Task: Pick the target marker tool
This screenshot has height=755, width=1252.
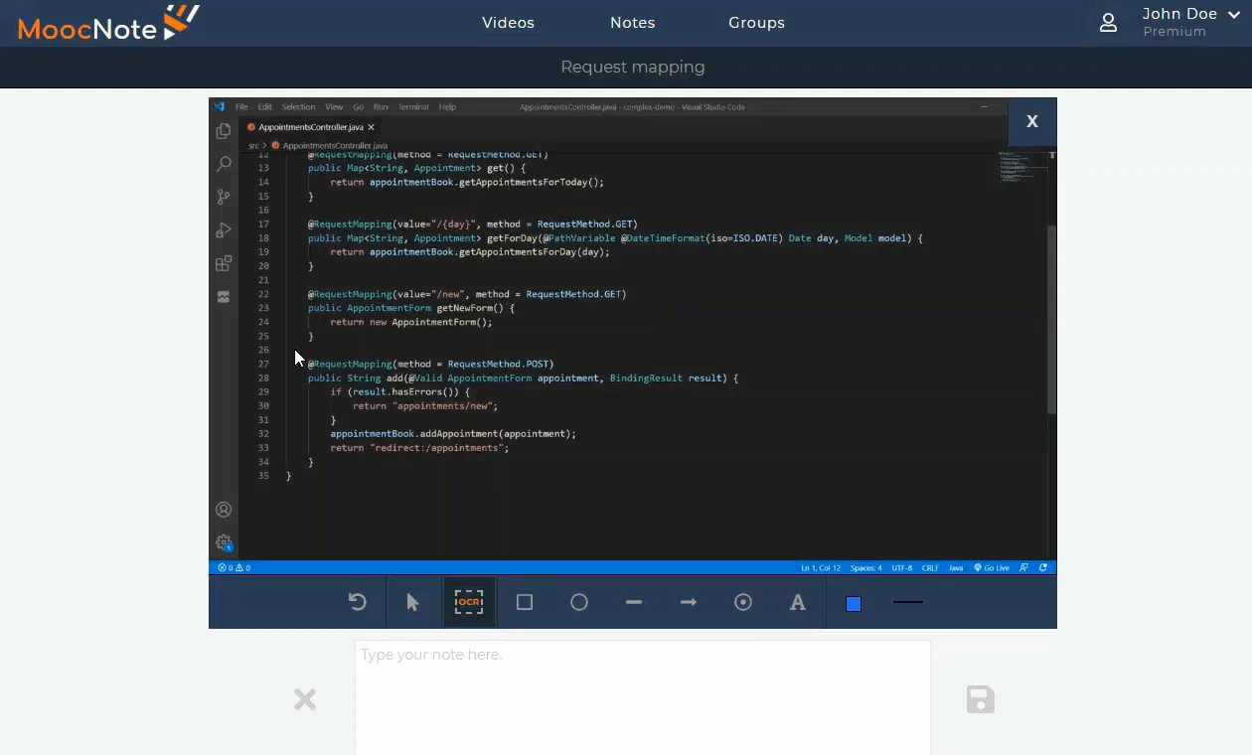Action: pyautogui.click(x=743, y=602)
